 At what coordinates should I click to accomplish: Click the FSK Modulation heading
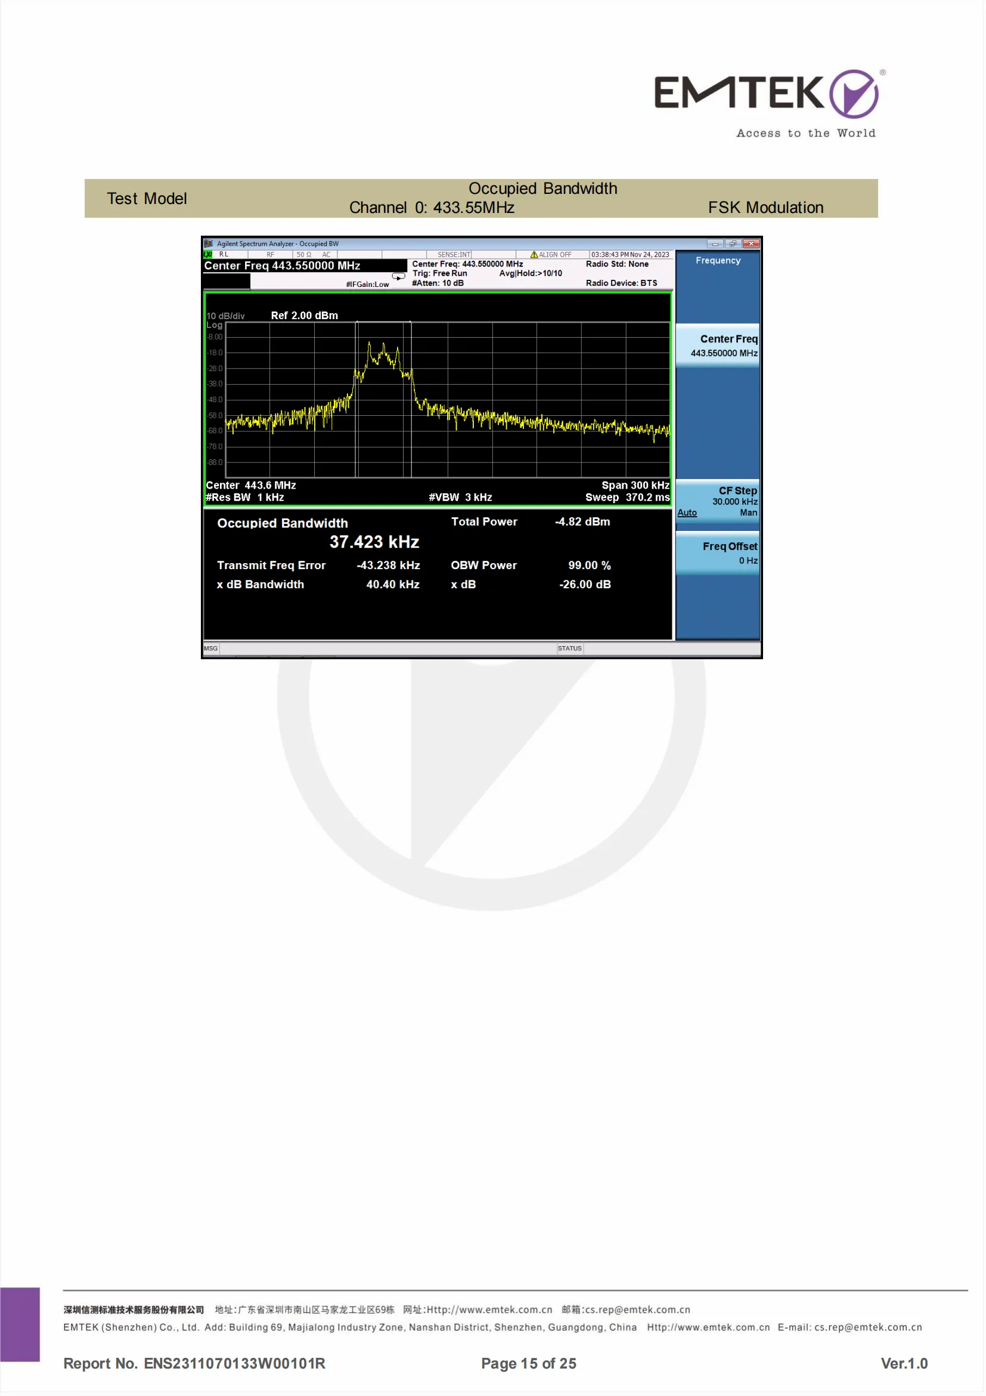(766, 208)
